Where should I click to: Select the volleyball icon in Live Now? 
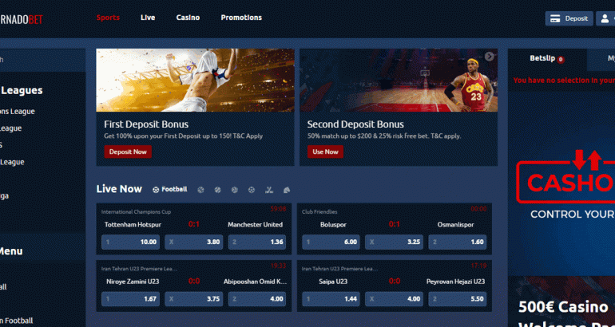tap(235, 190)
